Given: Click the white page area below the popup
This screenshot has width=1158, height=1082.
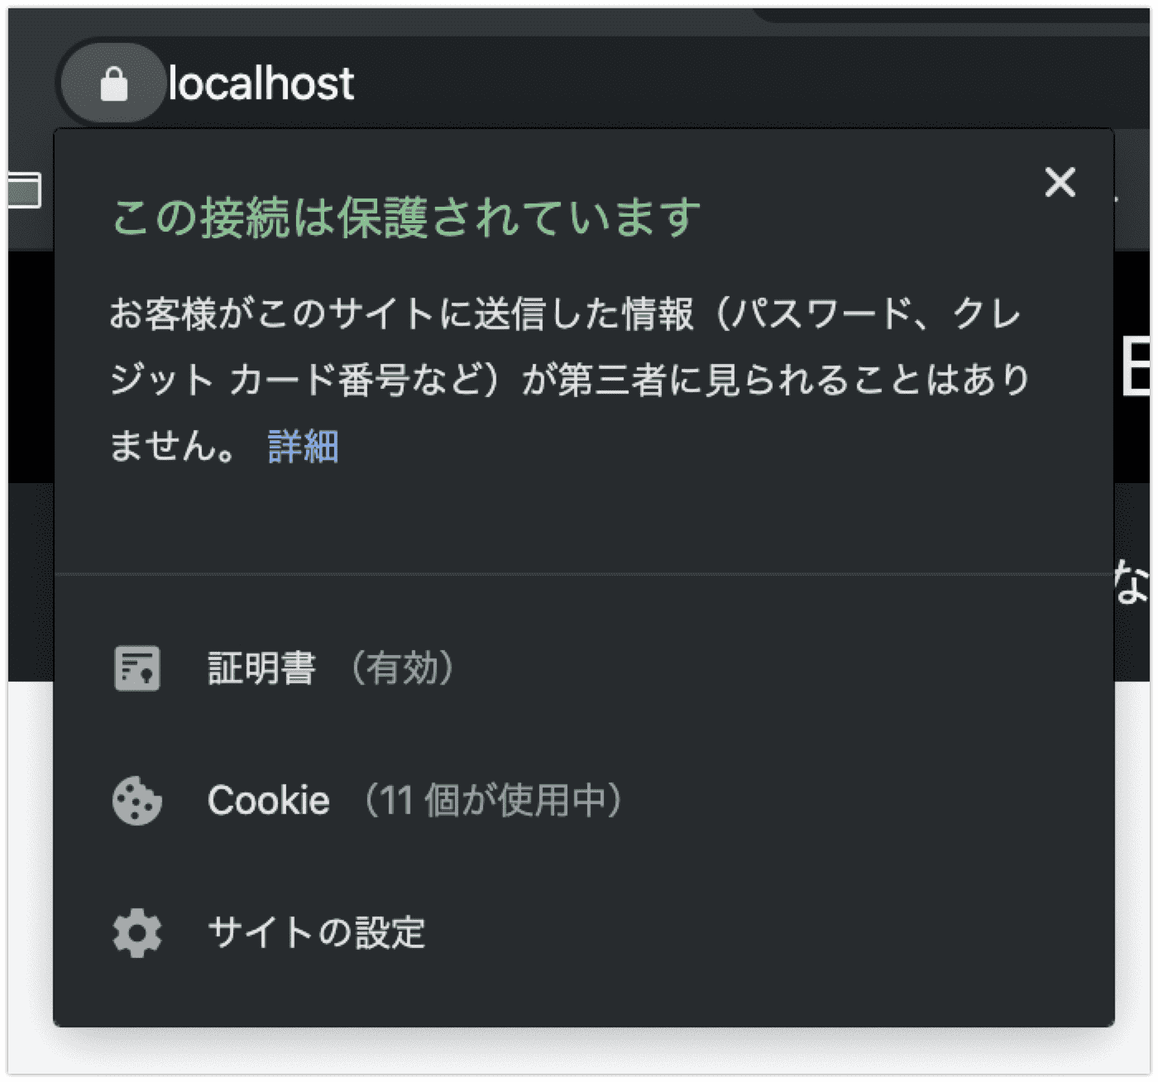Looking at the screenshot, I should [x=579, y=1052].
